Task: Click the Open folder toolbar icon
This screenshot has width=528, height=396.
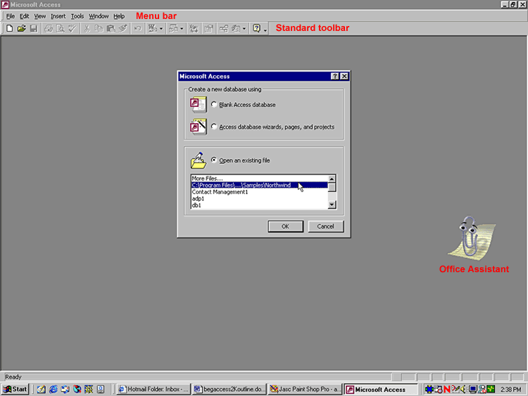Action: click(x=21, y=29)
